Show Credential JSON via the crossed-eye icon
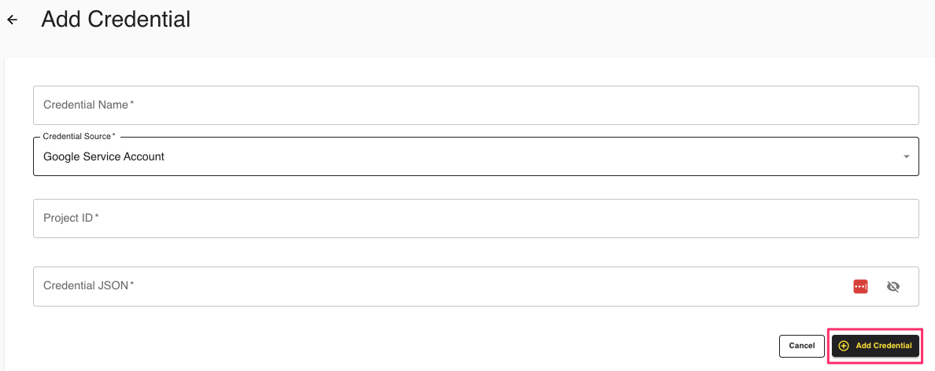This screenshot has height=371, width=935. tap(893, 287)
